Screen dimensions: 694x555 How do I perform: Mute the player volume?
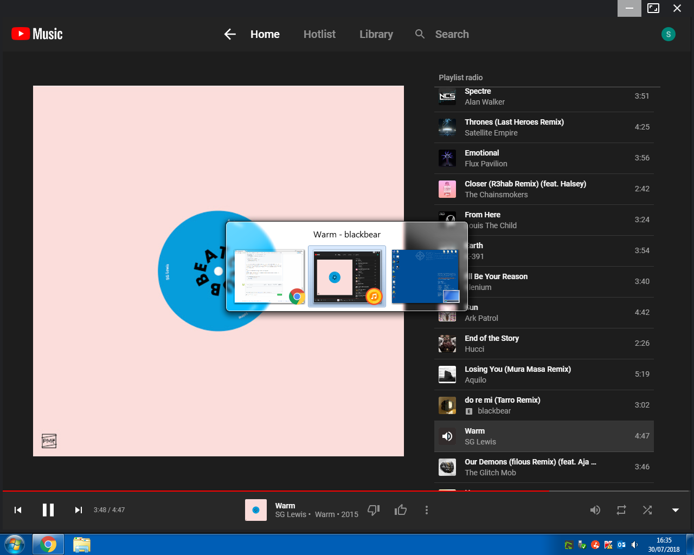(595, 510)
